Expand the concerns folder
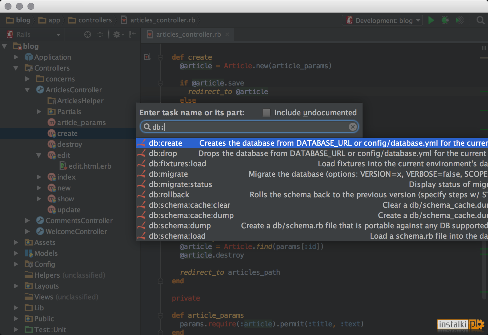 27,79
